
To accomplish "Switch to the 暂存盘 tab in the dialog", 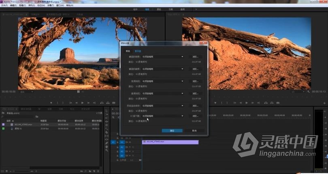I will [x=138, y=51].
